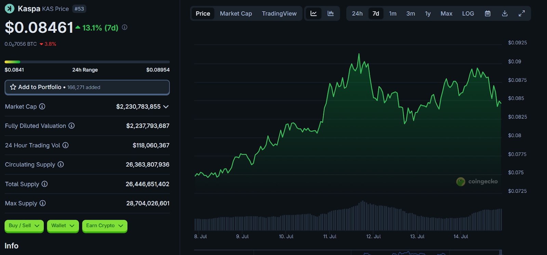Click the $0.08461 current price text
This screenshot has width=547, height=255.
(x=39, y=28)
